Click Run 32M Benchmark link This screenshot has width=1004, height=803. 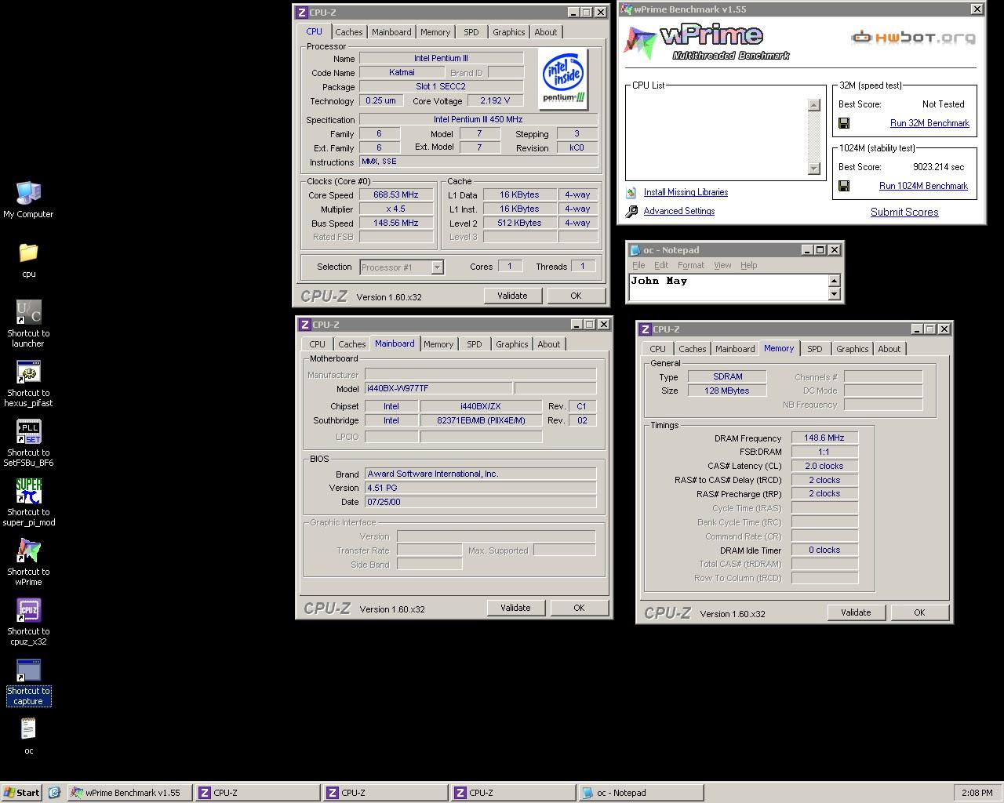[929, 123]
